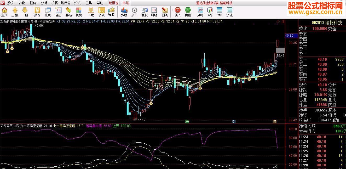Click the 上翻 page-up arrow icon
This screenshot has width=346, height=169.
[x=15, y=12]
